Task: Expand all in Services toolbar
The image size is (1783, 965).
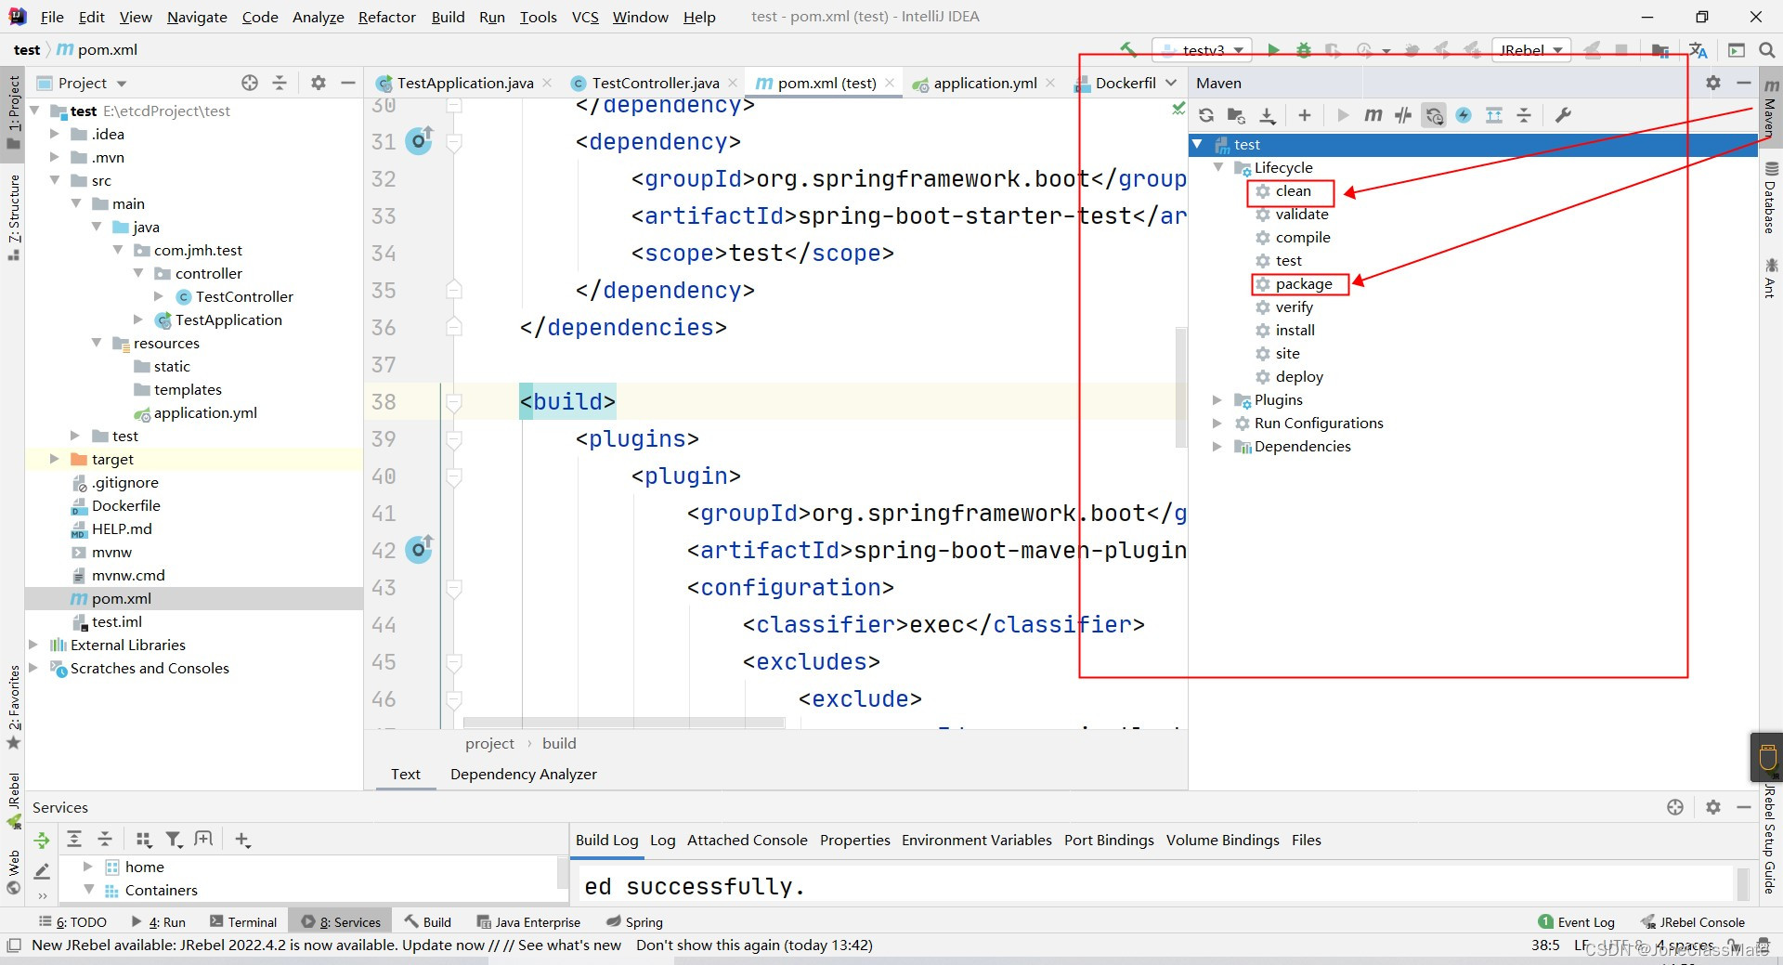Action: pyautogui.click(x=74, y=840)
